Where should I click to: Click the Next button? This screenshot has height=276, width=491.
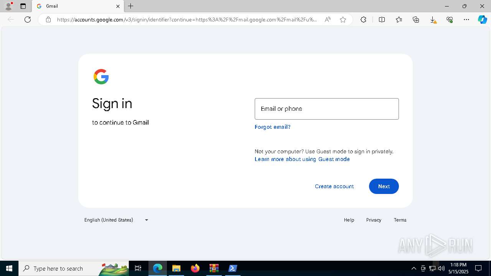[x=384, y=186]
